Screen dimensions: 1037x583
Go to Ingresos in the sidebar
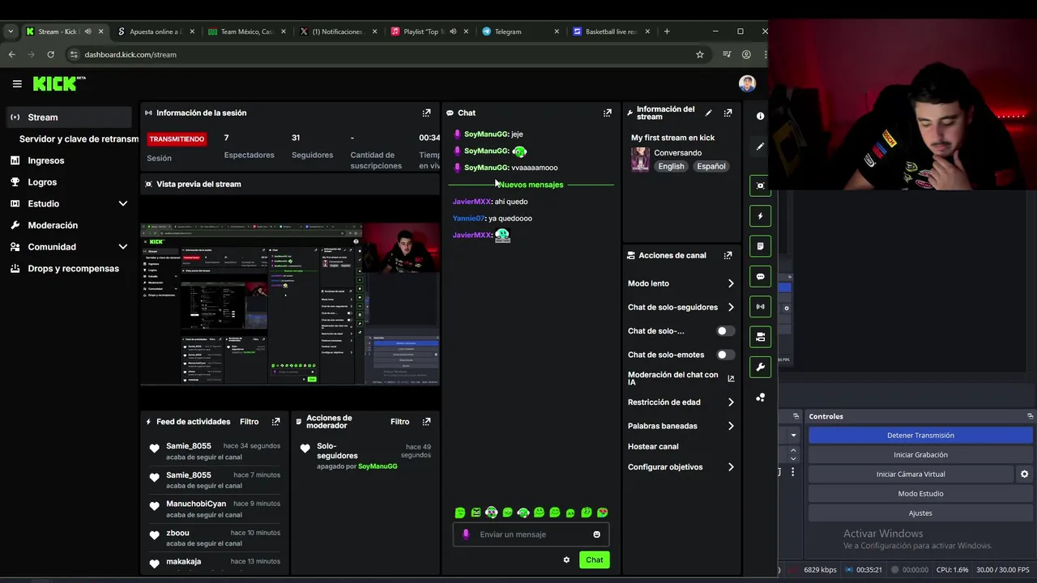coord(46,160)
